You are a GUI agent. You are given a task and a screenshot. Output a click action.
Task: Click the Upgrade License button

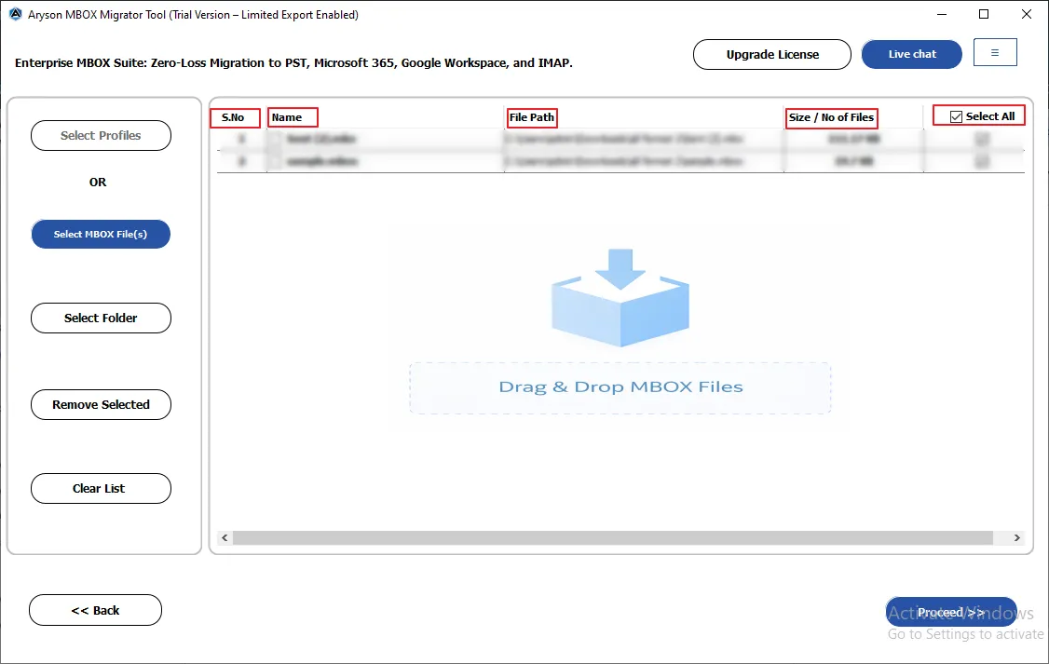click(x=772, y=54)
